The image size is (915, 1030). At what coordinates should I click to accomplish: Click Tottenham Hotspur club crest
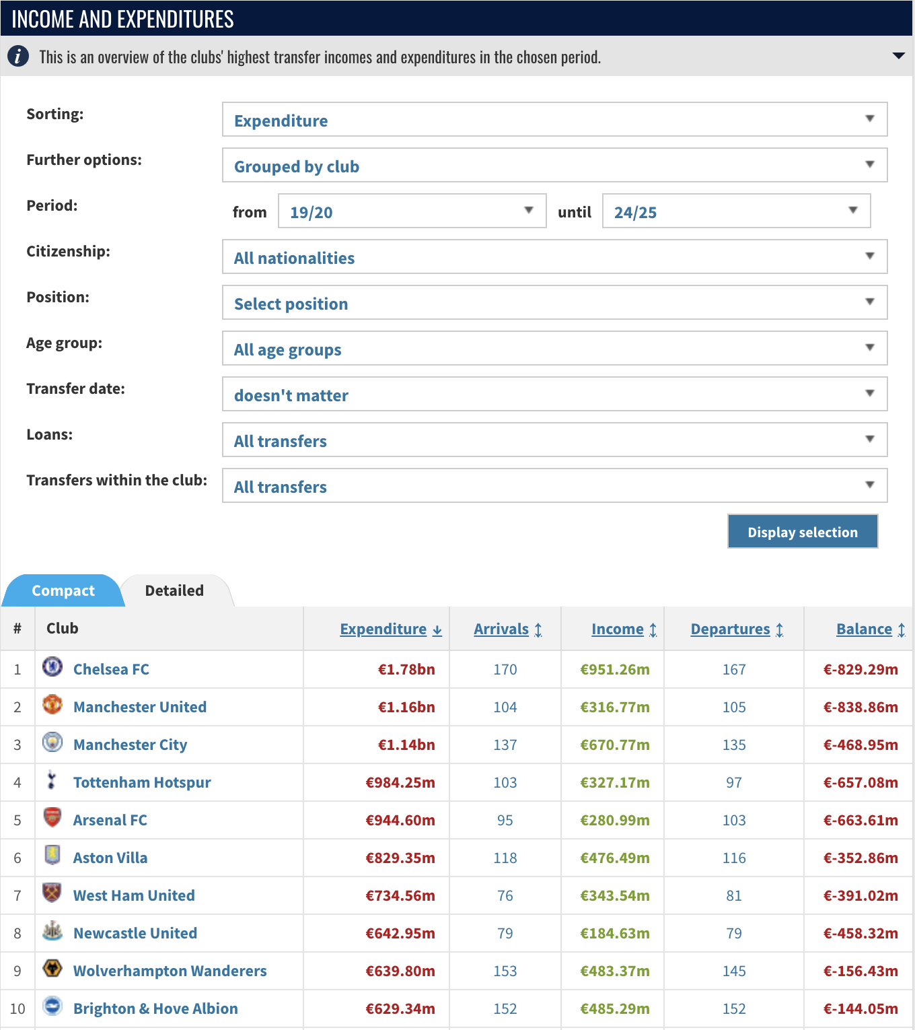[x=52, y=780]
